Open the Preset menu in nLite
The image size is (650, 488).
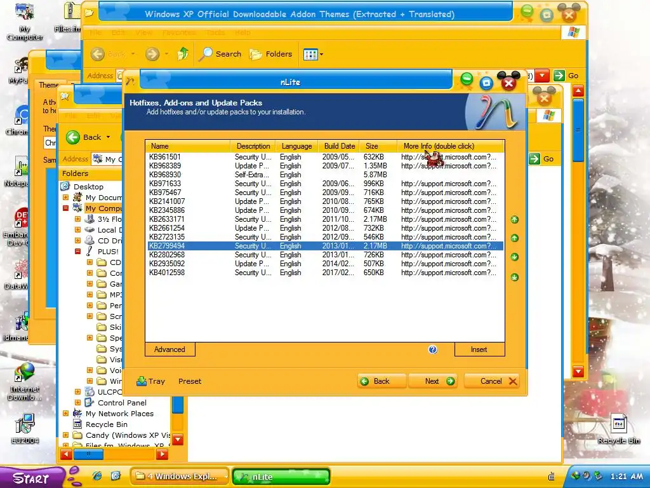[x=190, y=381]
